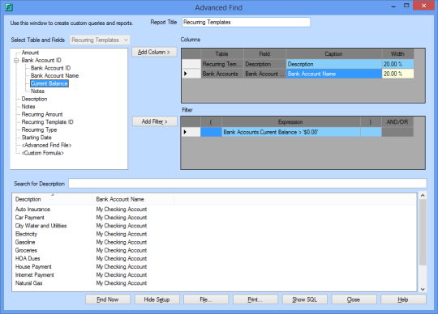Screen dimensions: 438x314
Task: Select the Gasoline result row
Action: click(214, 242)
